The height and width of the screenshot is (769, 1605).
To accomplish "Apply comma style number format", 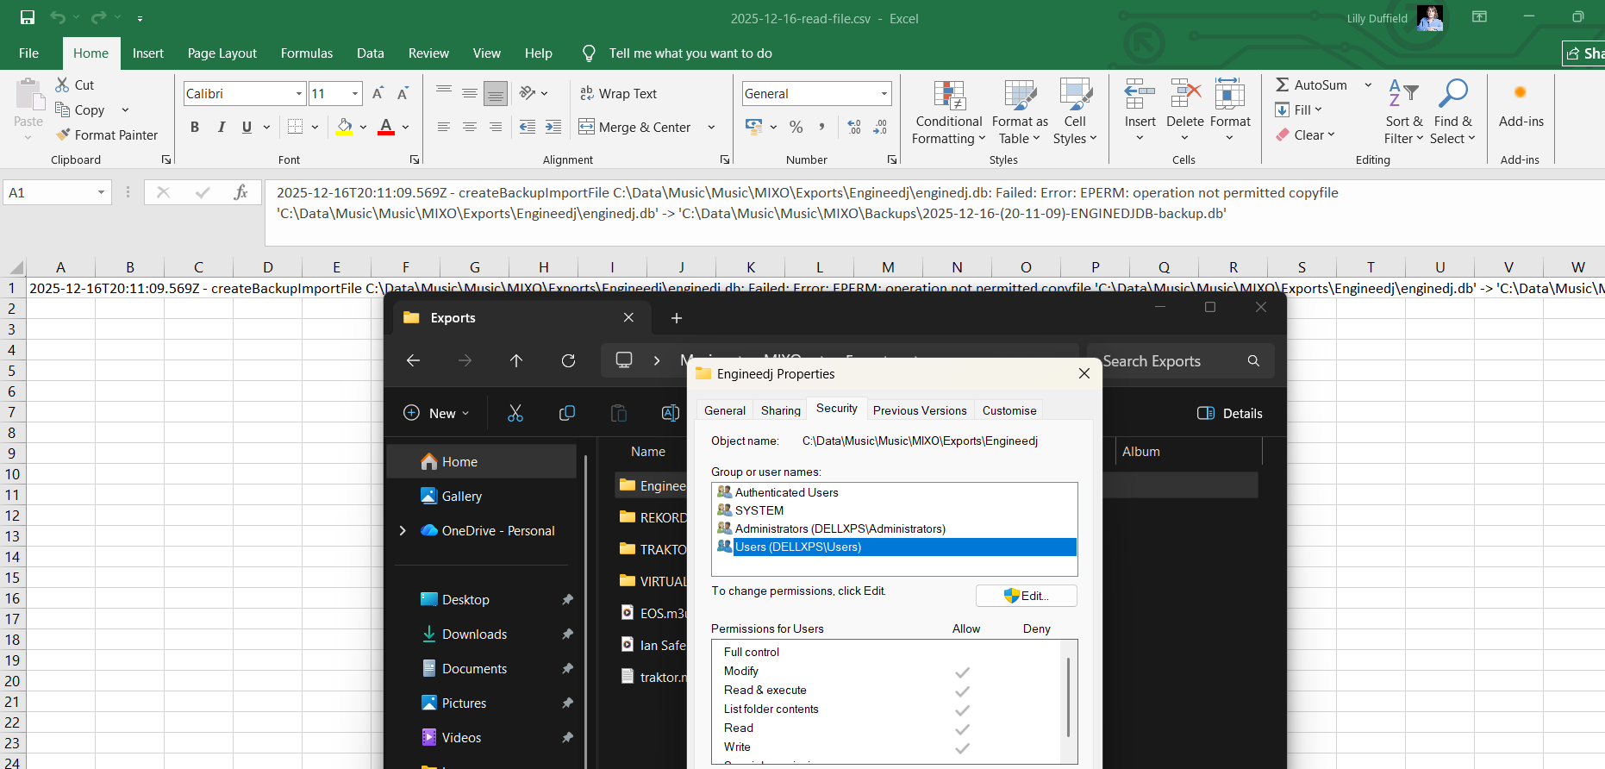I will click(x=822, y=127).
